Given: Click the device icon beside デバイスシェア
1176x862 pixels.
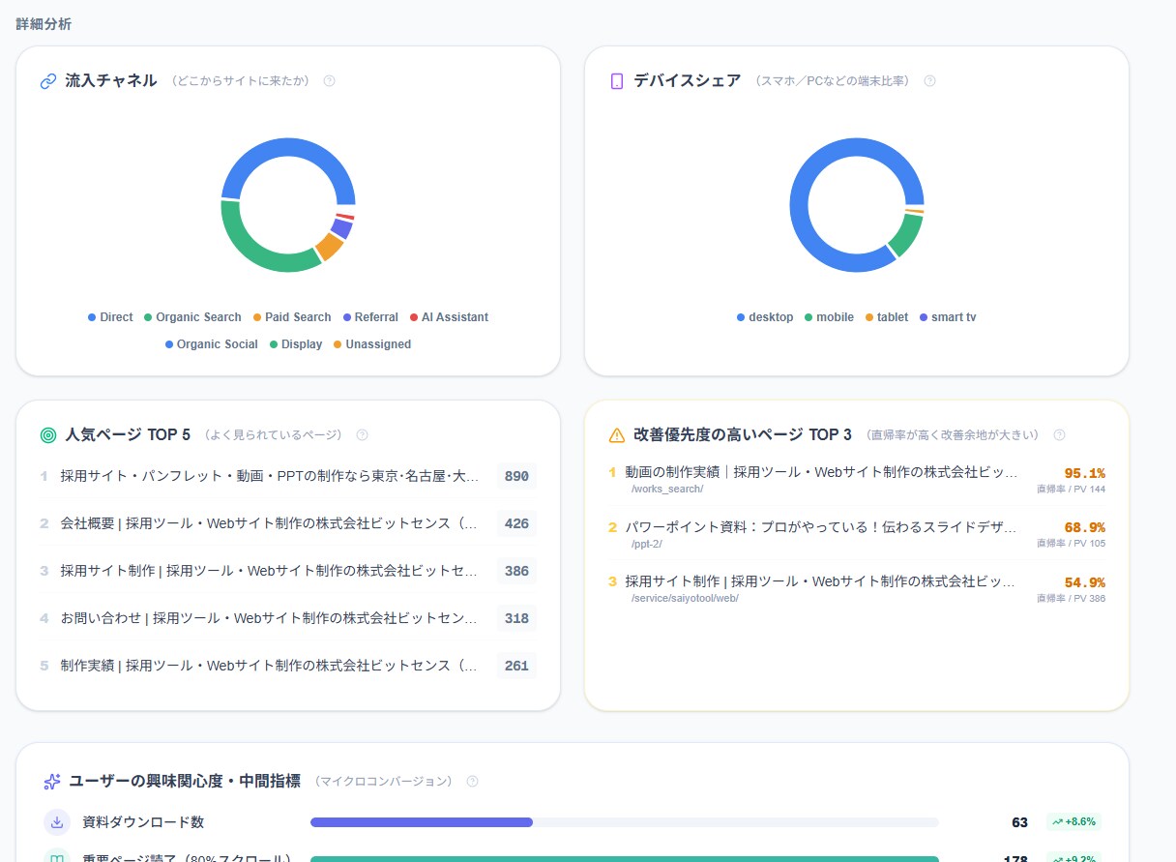Looking at the screenshot, I should pos(617,81).
